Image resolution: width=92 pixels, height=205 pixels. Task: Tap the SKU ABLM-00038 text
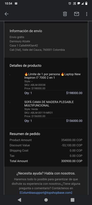click(35, 85)
